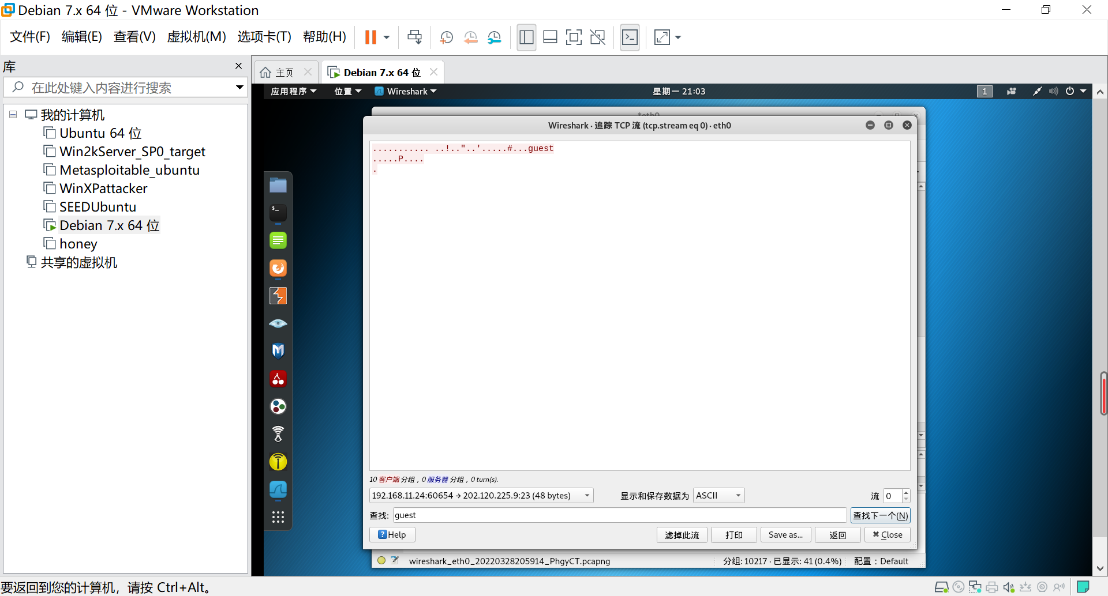Open the library search dropdown arrow

coord(239,88)
